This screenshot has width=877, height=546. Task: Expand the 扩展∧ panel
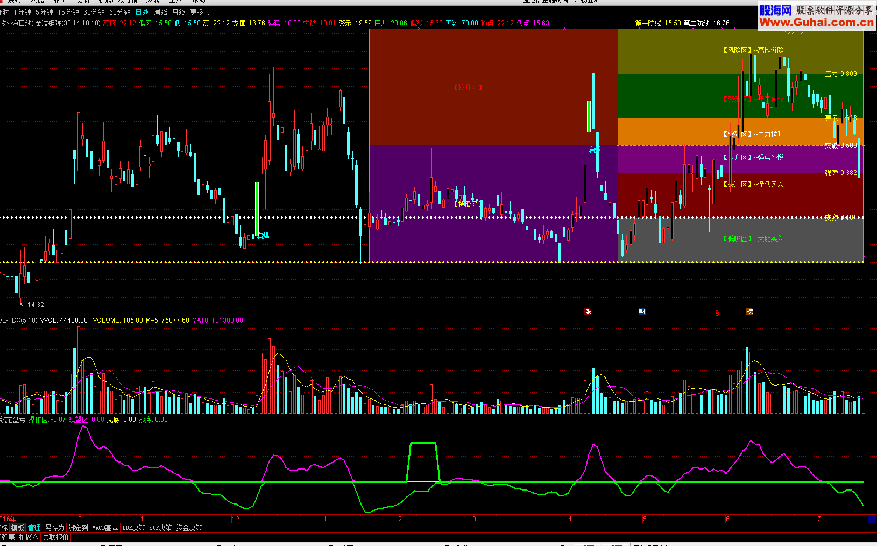click(x=29, y=537)
